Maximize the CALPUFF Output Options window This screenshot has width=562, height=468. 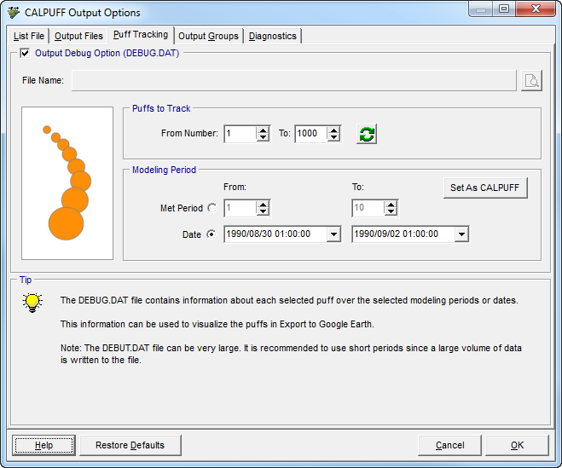[x=504, y=9]
